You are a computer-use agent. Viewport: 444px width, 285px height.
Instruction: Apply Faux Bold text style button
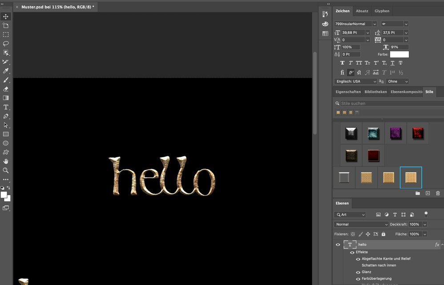point(342,63)
